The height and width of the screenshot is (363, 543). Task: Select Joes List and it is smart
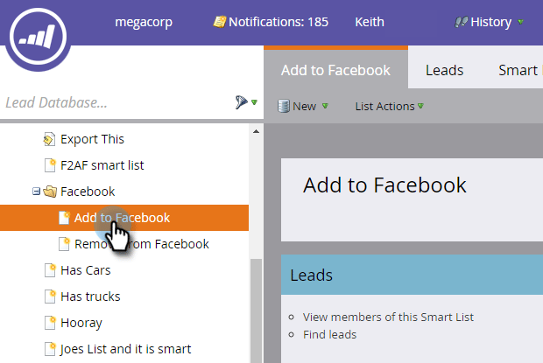pyautogui.click(x=125, y=349)
